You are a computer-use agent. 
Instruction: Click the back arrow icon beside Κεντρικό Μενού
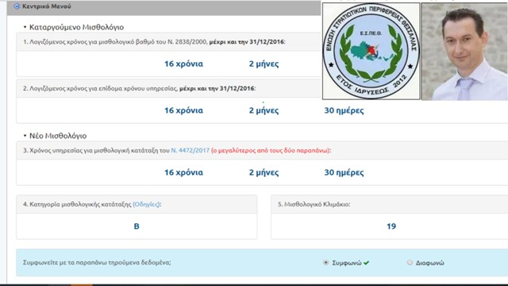[17, 6]
